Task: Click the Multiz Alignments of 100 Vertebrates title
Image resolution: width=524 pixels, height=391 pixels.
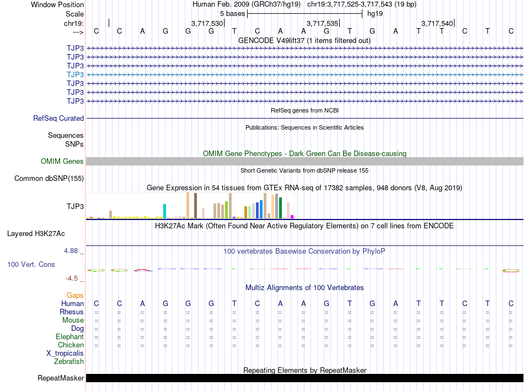Action: click(304, 288)
